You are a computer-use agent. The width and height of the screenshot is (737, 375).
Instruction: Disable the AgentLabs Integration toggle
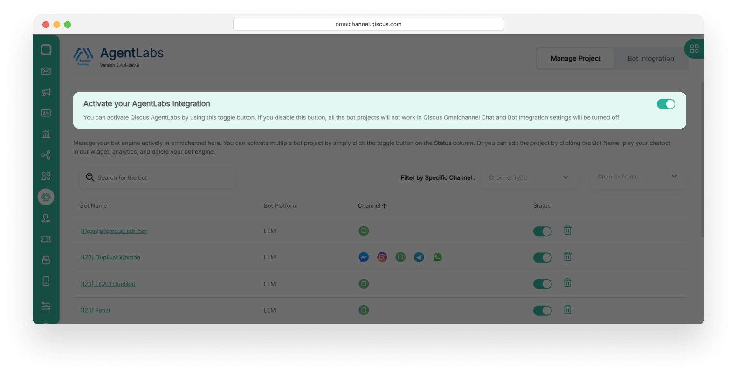666,104
